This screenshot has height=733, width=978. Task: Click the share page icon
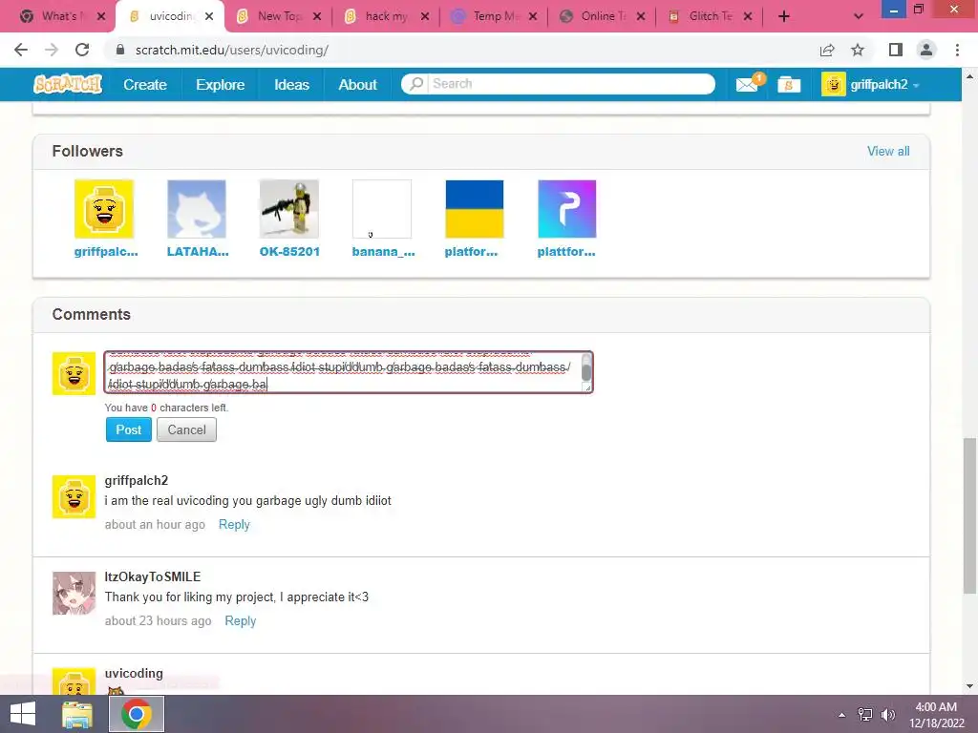click(x=827, y=50)
